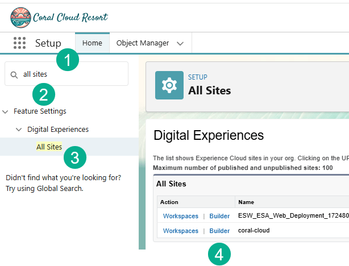Screen dimensions: 349x266
Task: Click the Setup gear icon beside All Sites
Action: [x=169, y=85]
